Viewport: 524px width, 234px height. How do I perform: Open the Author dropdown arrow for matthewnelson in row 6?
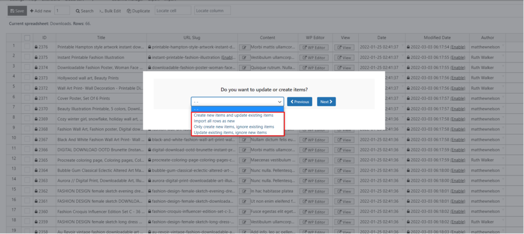click(x=503, y=97)
